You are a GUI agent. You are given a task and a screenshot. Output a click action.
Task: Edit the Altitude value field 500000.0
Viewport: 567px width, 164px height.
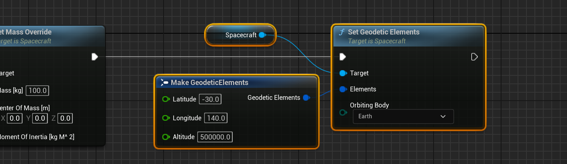(x=215, y=137)
